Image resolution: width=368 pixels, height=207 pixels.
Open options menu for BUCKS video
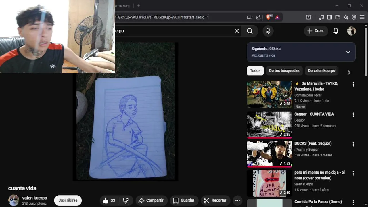pyautogui.click(x=353, y=144)
